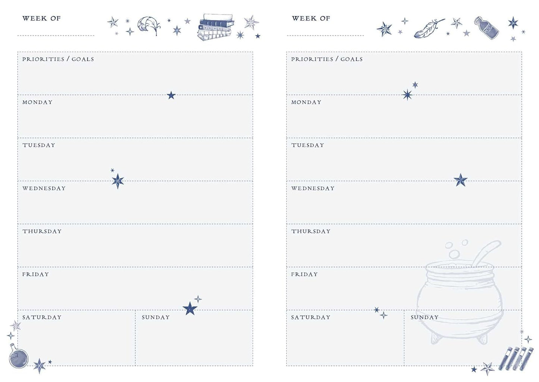Screen dimensions: 539x382
Task: Click star on left page's Priorities/Monday divider
Action: point(171,95)
